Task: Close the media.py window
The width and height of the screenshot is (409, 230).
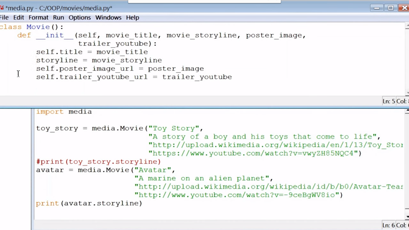Action: [x=404, y=8]
